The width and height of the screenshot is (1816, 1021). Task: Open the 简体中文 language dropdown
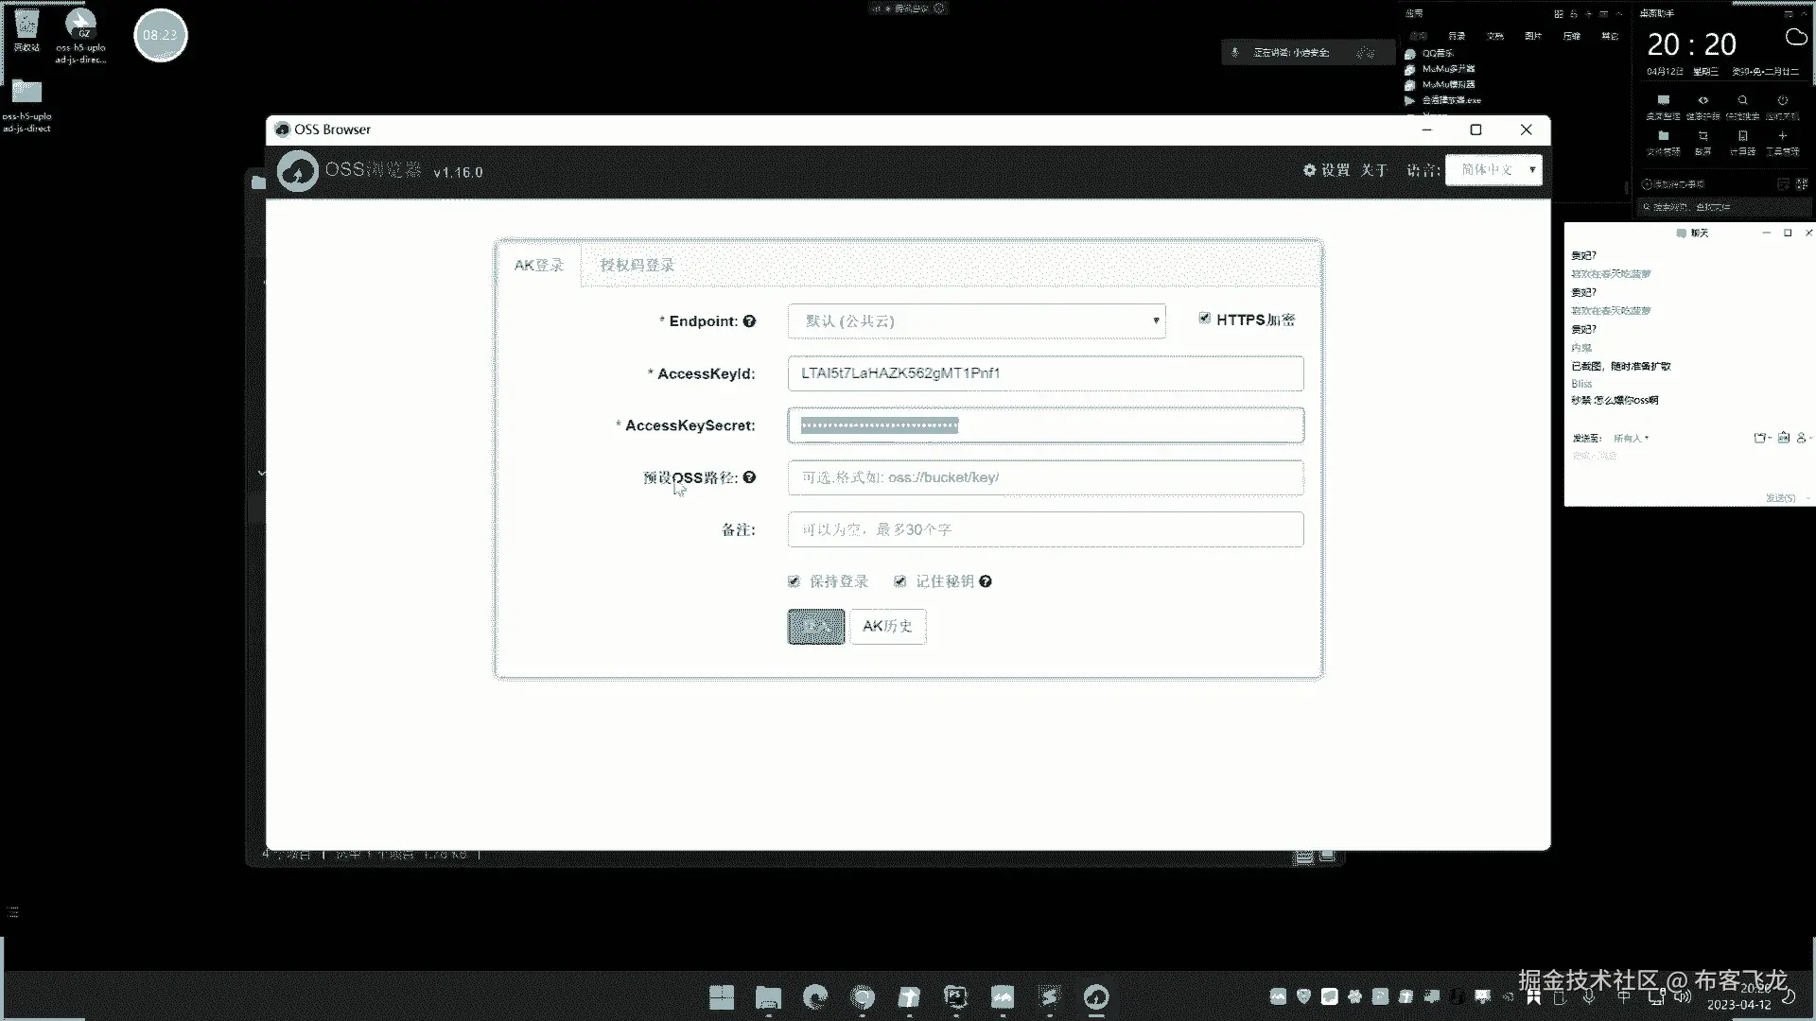[1493, 170]
